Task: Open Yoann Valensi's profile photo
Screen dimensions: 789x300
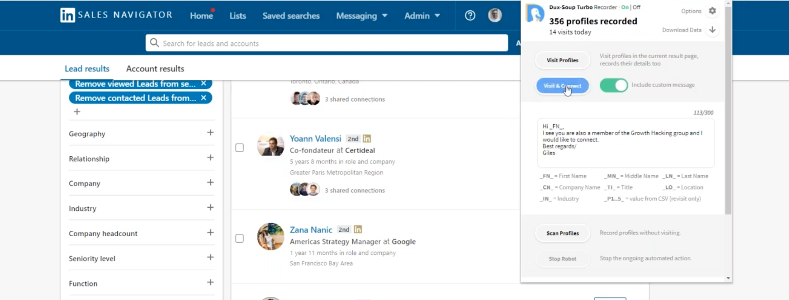Action: point(271,145)
